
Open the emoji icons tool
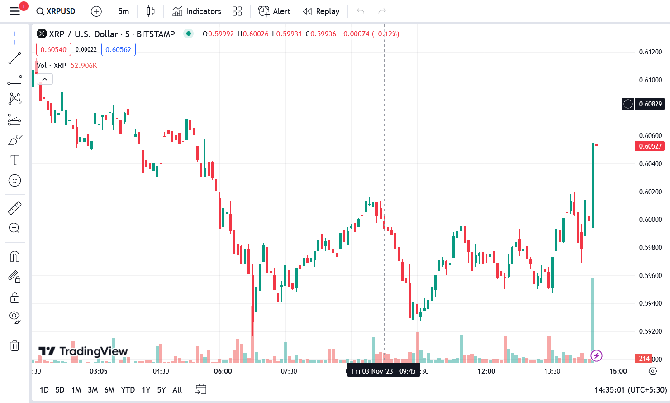tap(14, 181)
